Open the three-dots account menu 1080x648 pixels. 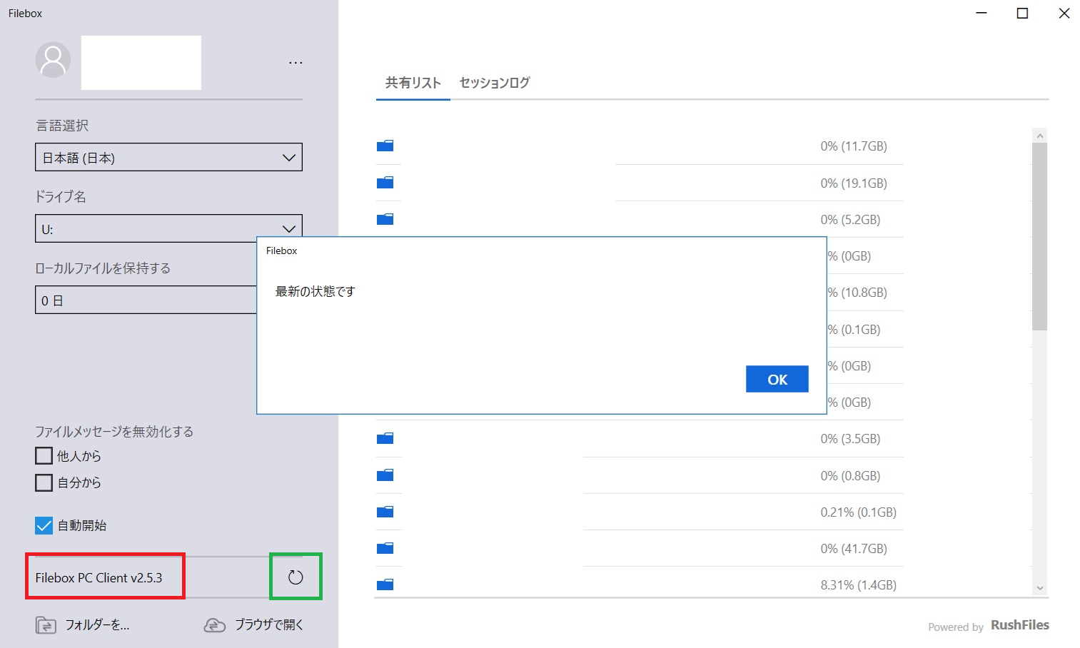296,63
